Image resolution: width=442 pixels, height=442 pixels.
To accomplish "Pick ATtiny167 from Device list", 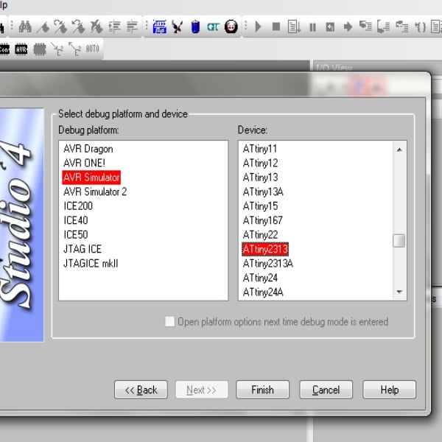I will point(262,220).
